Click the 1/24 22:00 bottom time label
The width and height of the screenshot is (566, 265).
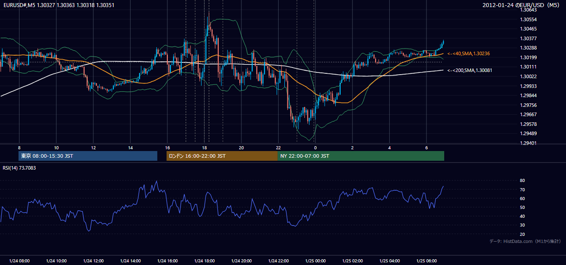tap(278, 261)
